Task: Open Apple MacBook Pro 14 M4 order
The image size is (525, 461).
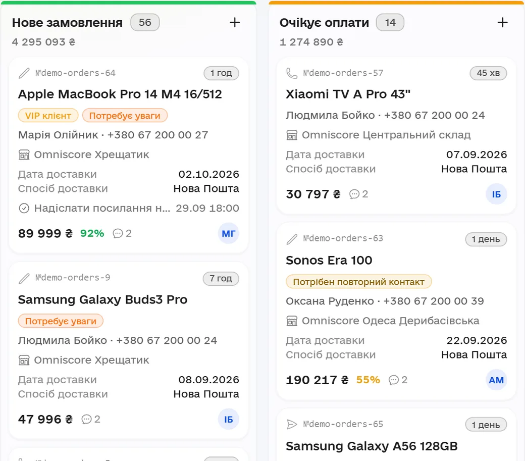Action: tap(120, 94)
